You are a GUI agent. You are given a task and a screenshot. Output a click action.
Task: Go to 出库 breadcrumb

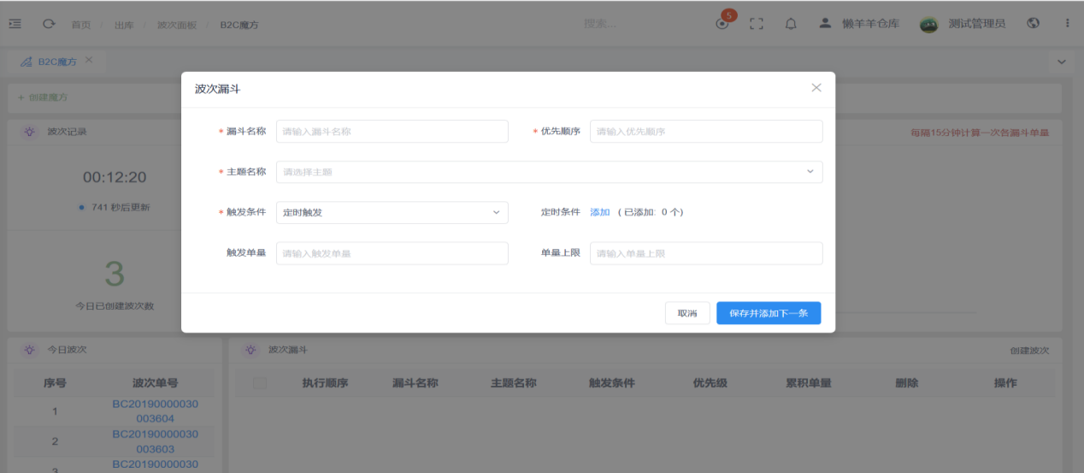click(123, 25)
